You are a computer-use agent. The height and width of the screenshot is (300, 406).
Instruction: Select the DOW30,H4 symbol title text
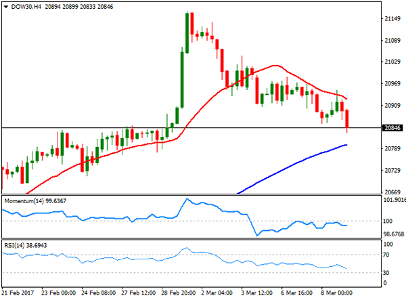coord(26,7)
